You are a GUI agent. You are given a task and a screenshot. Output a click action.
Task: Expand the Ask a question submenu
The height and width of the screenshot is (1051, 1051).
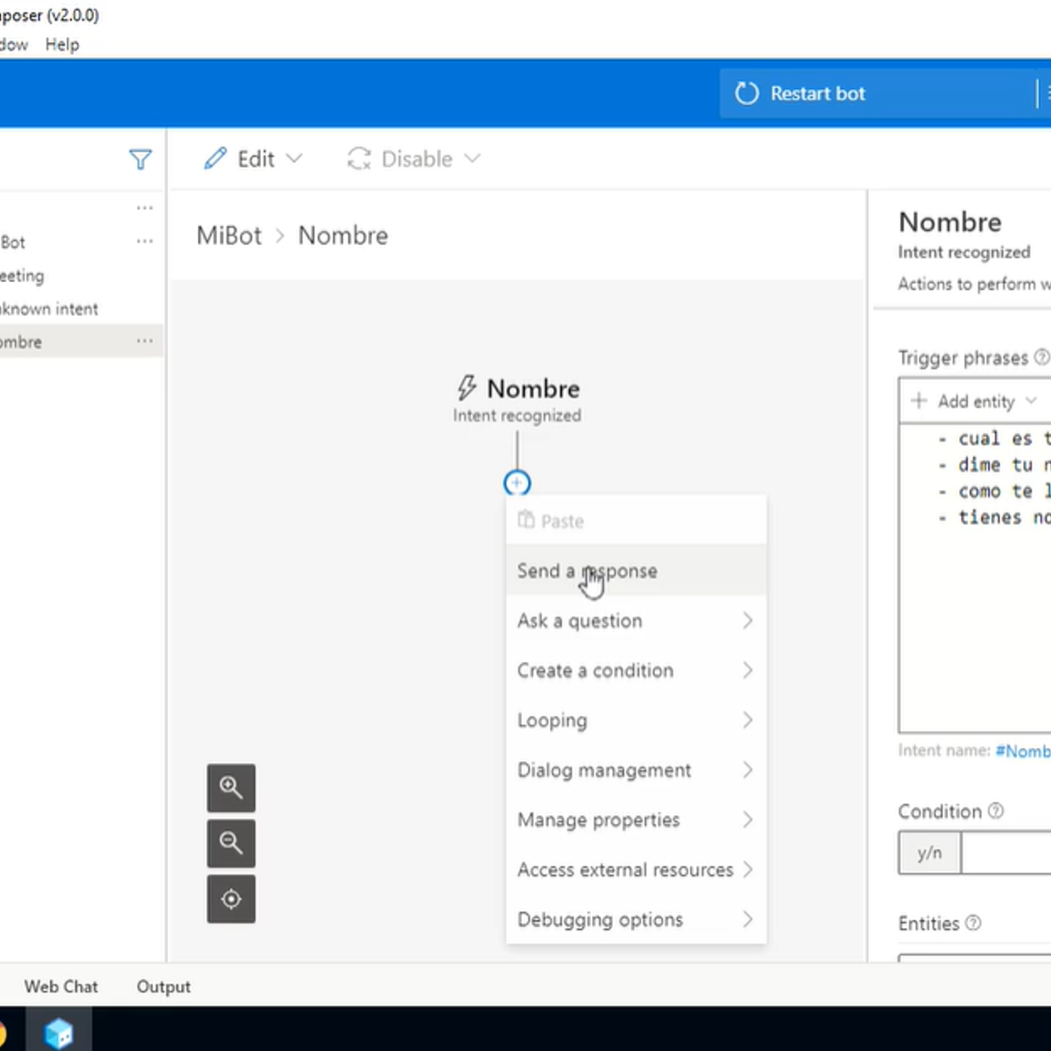pos(580,620)
